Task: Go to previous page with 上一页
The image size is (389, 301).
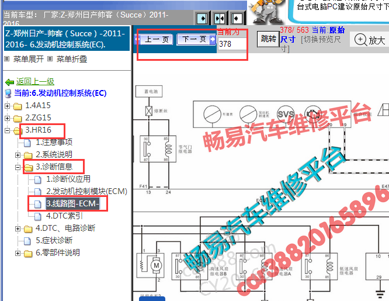Action: point(156,40)
